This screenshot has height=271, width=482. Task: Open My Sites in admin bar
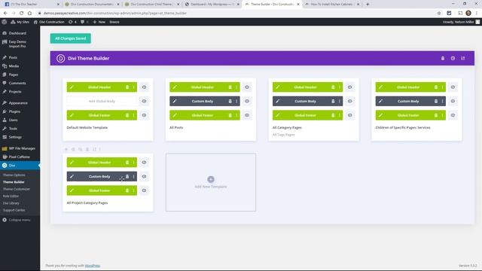[20, 22]
